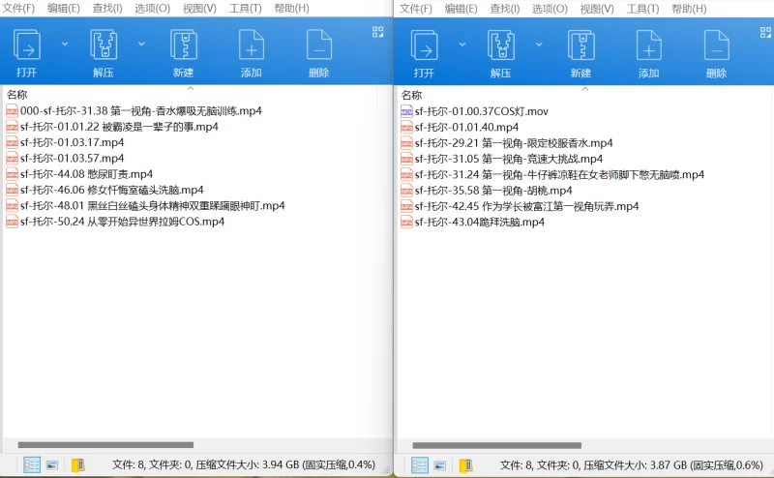Select file starting with sf-托尔-31.05
774x478 pixels.
pyautogui.click(x=501, y=159)
